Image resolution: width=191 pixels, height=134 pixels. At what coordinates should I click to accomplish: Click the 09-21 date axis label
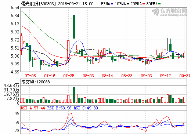point(184,76)
